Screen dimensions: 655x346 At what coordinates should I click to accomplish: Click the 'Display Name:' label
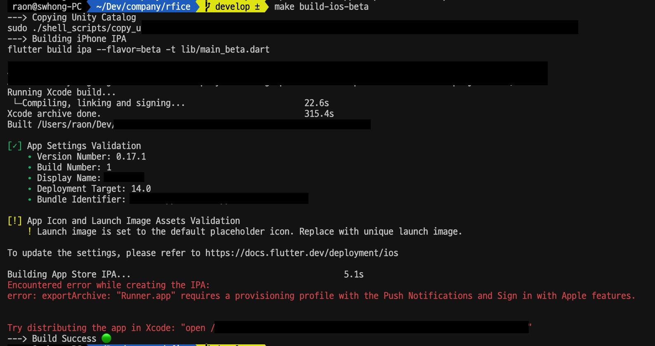(x=69, y=178)
